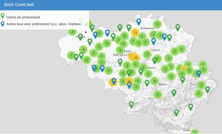Open the green 2 cluster south of Namur

(x=158, y=95)
